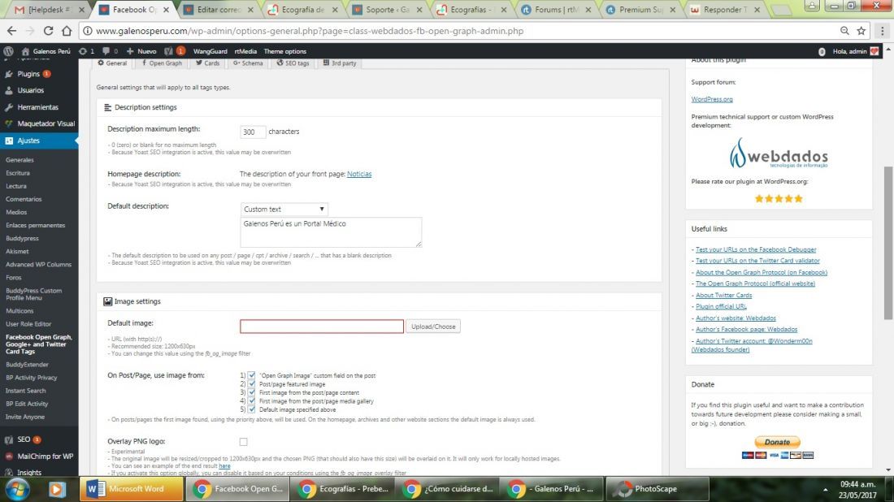Open Facebook Debugger test URLs link
Viewport: 894px width, 502px height.
[756, 249]
